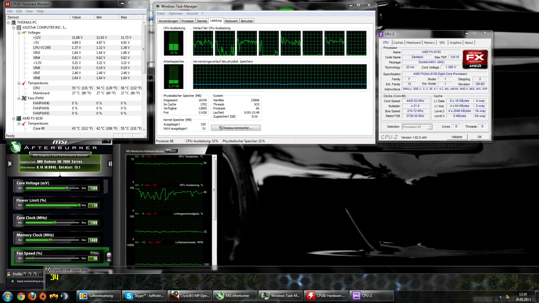Launch Google Chrome from the taskbar
The height and width of the screenshot is (303, 539).
(x=21, y=296)
